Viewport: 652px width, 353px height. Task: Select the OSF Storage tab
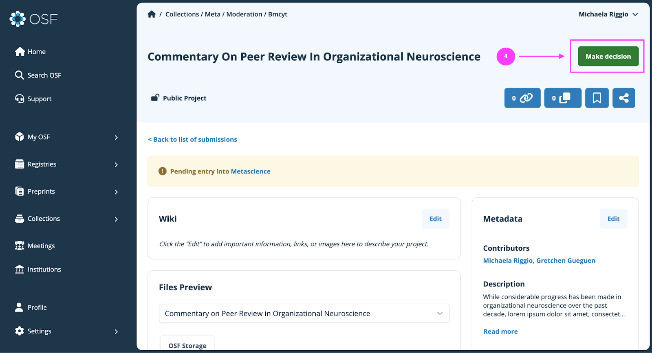pos(187,345)
